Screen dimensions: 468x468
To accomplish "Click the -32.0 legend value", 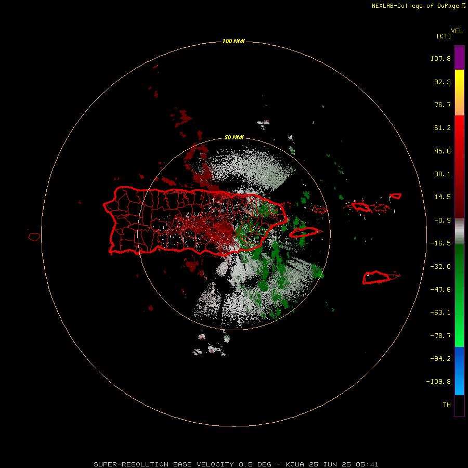I will coord(440,267).
